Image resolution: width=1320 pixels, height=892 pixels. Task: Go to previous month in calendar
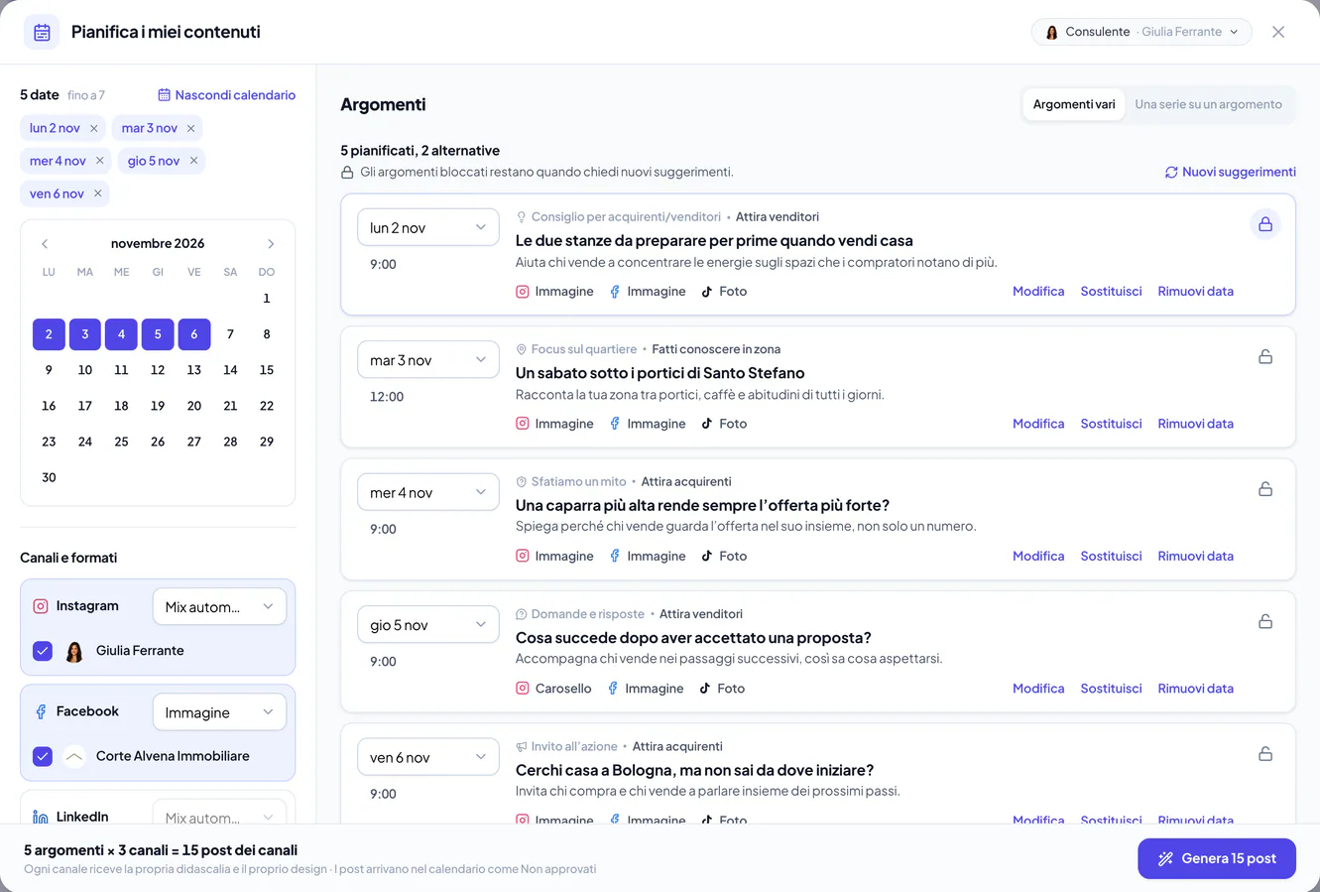coord(45,244)
